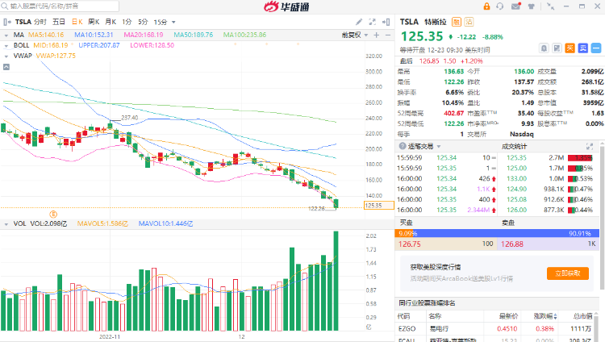Select the 15分 chart tab
Image resolution: width=605 pixels, height=342 pixels.
tap(161, 22)
